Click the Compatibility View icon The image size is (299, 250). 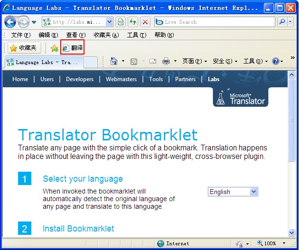click(x=121, y=22)
